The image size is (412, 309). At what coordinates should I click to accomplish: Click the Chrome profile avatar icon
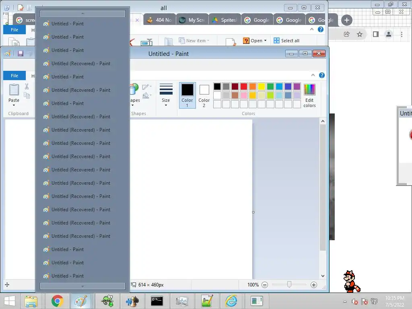(x=389, y=34)
